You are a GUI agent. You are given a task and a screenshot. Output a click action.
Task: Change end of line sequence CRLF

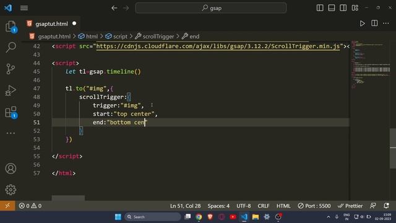pos(264,206)
